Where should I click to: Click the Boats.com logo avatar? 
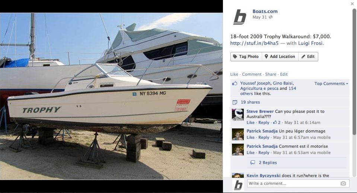click(x=240, y=17)
